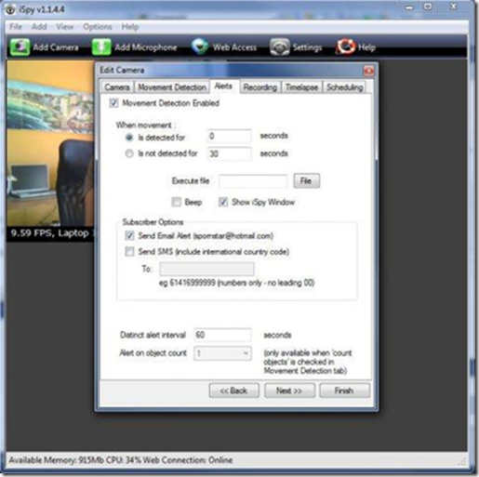Open the File menu
479x477 pixels.
click(16, 27)
